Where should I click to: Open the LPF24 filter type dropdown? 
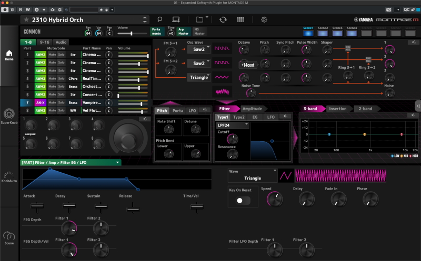click(x=232, y=126)
